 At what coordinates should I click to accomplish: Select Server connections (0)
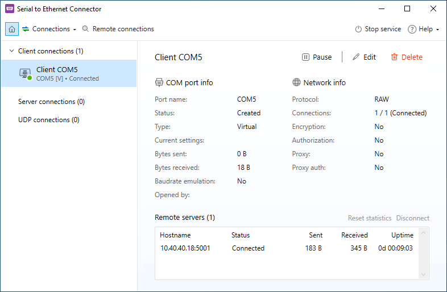(x=51, y=102)
